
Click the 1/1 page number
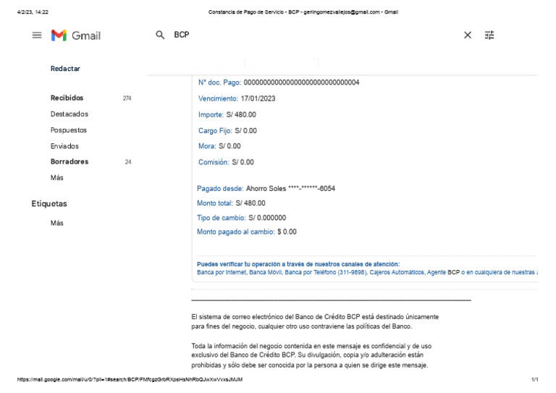[535, 379]
